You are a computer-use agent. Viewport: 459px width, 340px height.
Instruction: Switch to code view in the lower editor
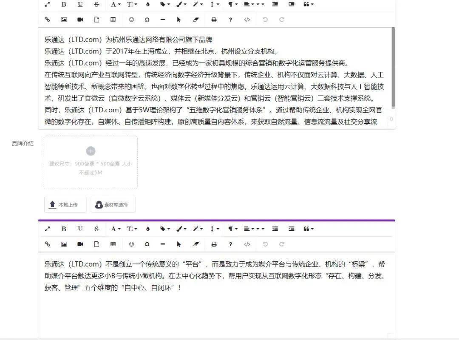click(x=247, y=244)
